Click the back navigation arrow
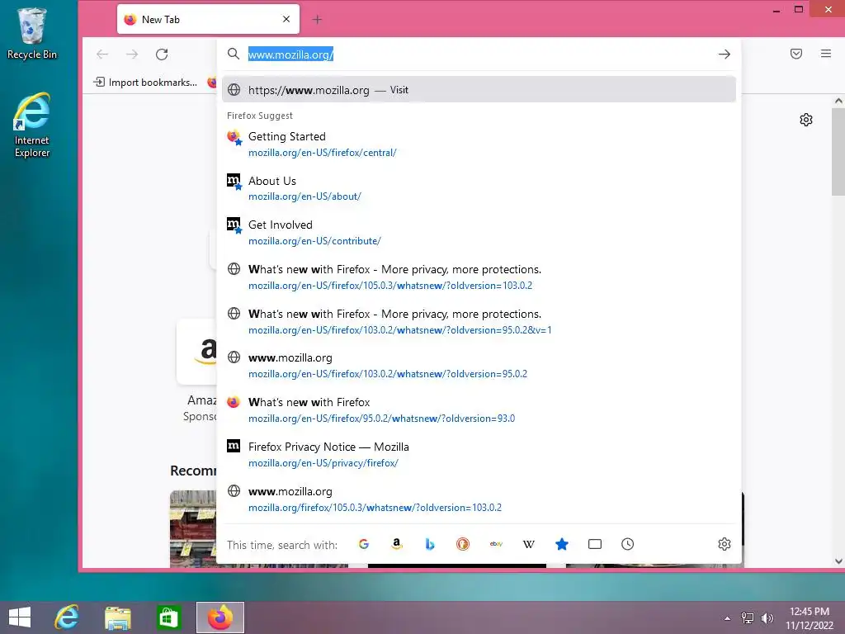The width and height of the screenshot is (845, 634). pos(102,54)
